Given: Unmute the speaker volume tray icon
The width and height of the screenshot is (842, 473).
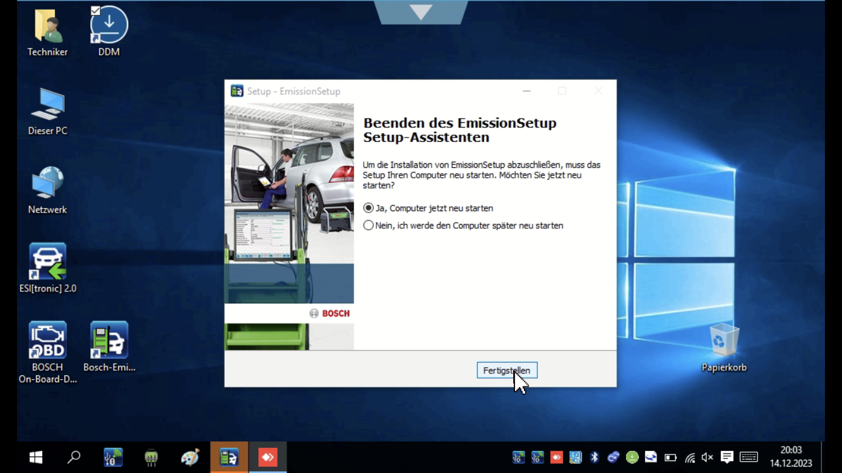Looking at the screenshot, I should 708,457.
